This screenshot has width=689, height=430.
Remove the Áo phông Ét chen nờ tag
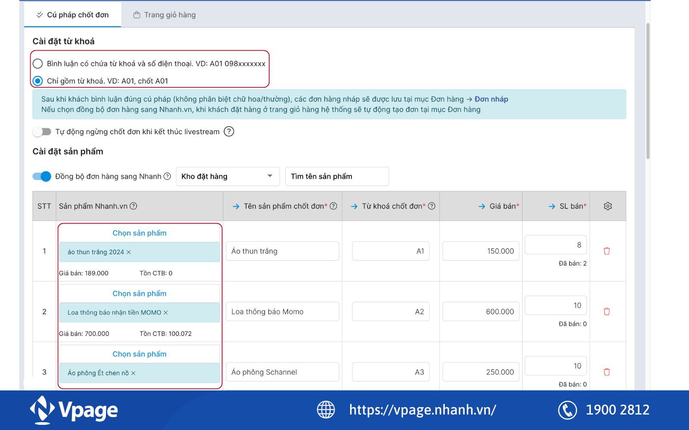[x=133, y=373]
